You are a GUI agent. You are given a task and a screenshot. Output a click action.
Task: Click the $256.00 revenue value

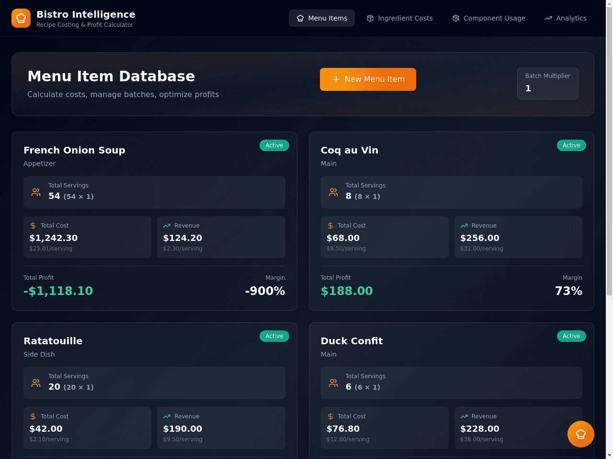point(480,238)
